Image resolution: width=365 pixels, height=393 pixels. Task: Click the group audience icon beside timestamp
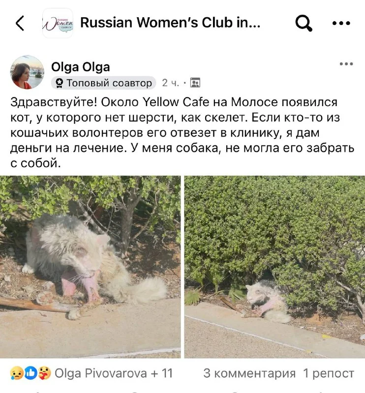(195, 83)
